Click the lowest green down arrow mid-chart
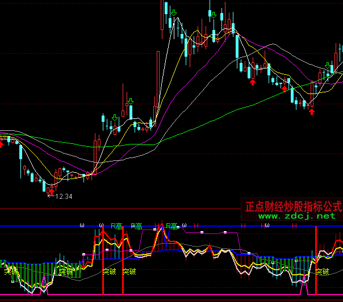The height and width of the screenshot is (302, 343). tap(115, 118)
